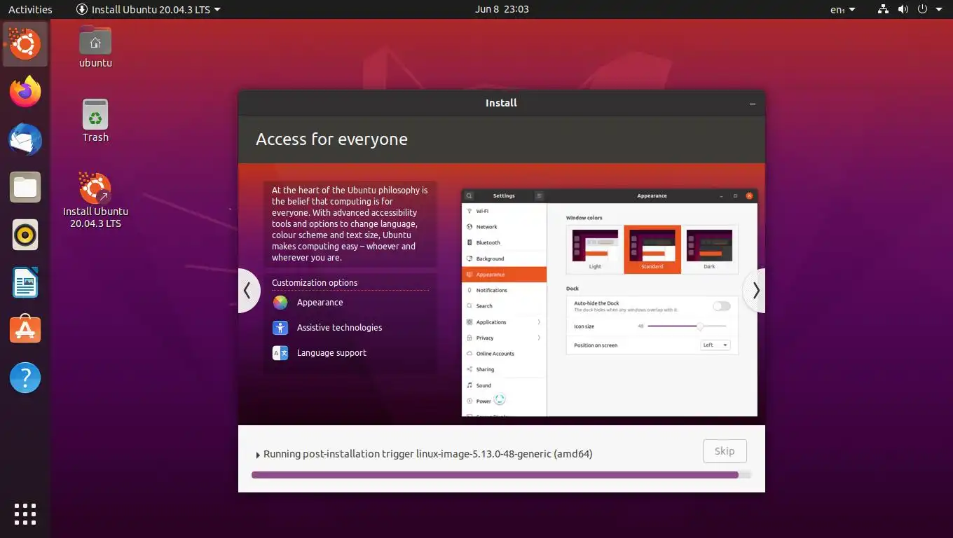Select the Trash desktop icon
Viewport: 953px width, 538px height.
coord(95,120)
